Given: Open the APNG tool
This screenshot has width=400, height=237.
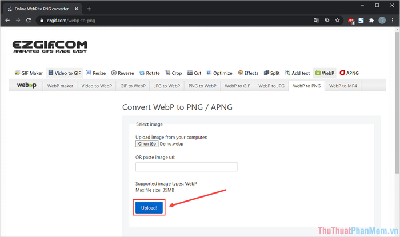Looking at the screenshot, I should [349, 73].
